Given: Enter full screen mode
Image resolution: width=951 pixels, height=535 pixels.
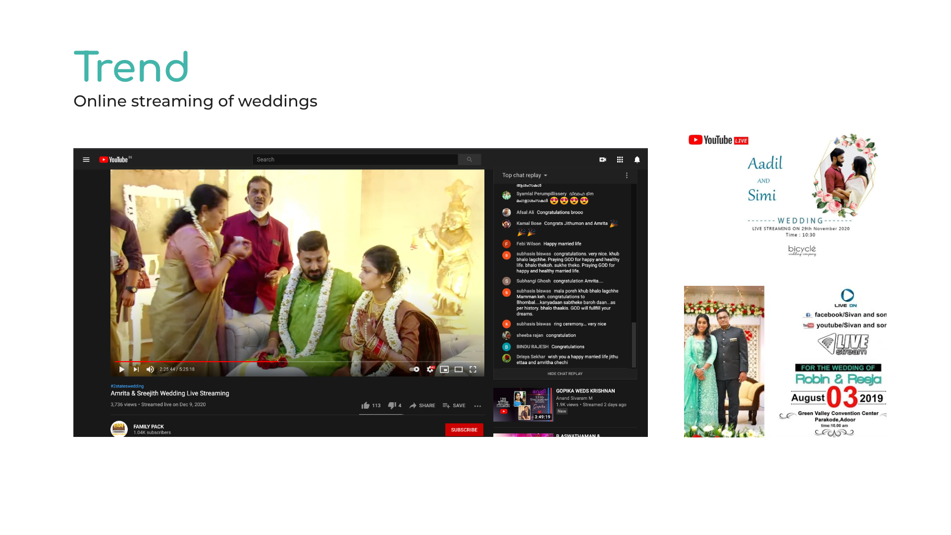Looking at the screenshot, I should tap(473, 369).
